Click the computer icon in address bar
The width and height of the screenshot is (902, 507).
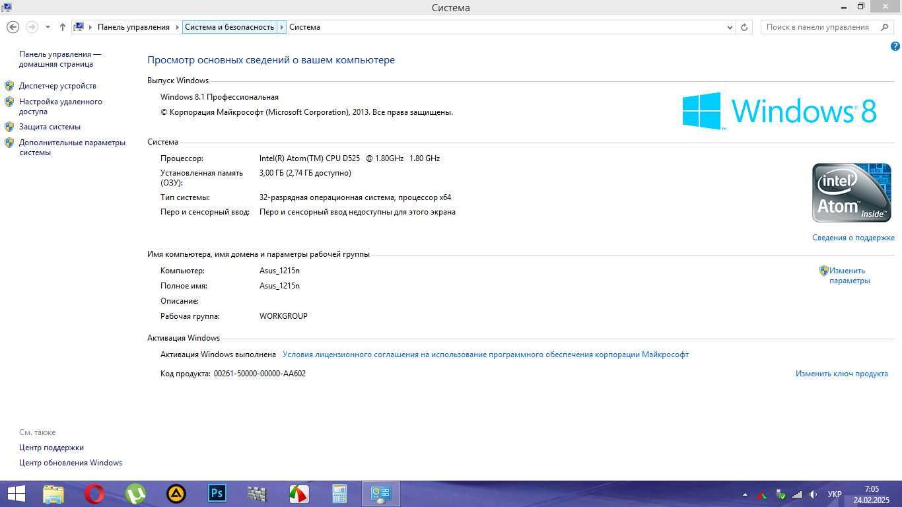[x=79, y=27]
